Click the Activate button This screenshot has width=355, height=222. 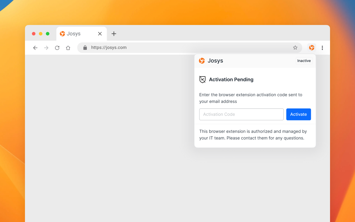coord(298,114)
